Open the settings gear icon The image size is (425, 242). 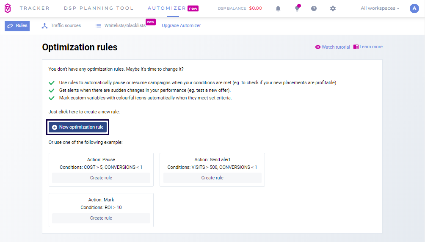point(333,8)
